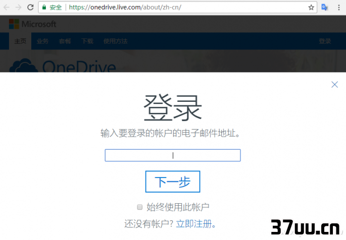This screenshot has width=346, height=240.
Task: Close the login dialog with the X
Action: (x=334, y=85)
